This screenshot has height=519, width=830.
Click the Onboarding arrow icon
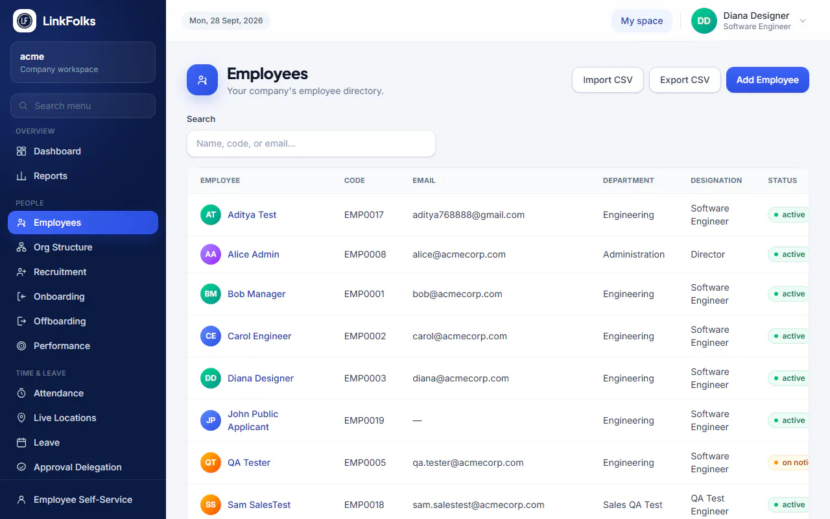pos(21,296)
